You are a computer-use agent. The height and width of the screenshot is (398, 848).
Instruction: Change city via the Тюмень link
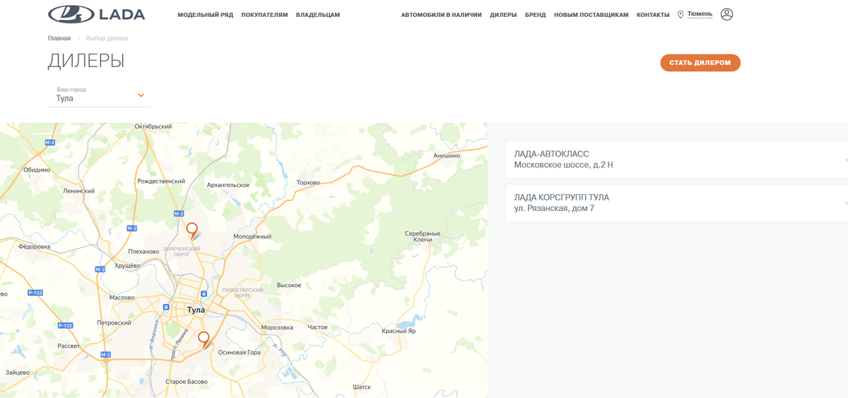click(x=700, y=14)
